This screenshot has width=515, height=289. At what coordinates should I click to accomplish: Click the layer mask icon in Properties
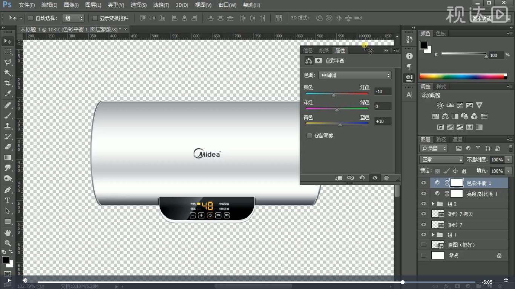319,61
